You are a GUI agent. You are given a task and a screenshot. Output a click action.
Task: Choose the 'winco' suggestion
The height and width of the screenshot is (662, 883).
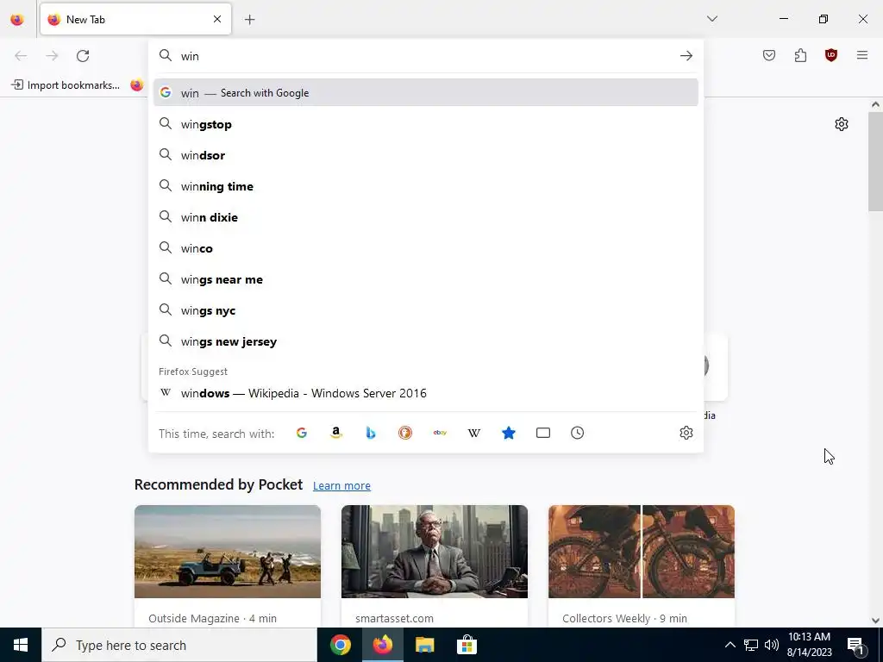(426, 248)
